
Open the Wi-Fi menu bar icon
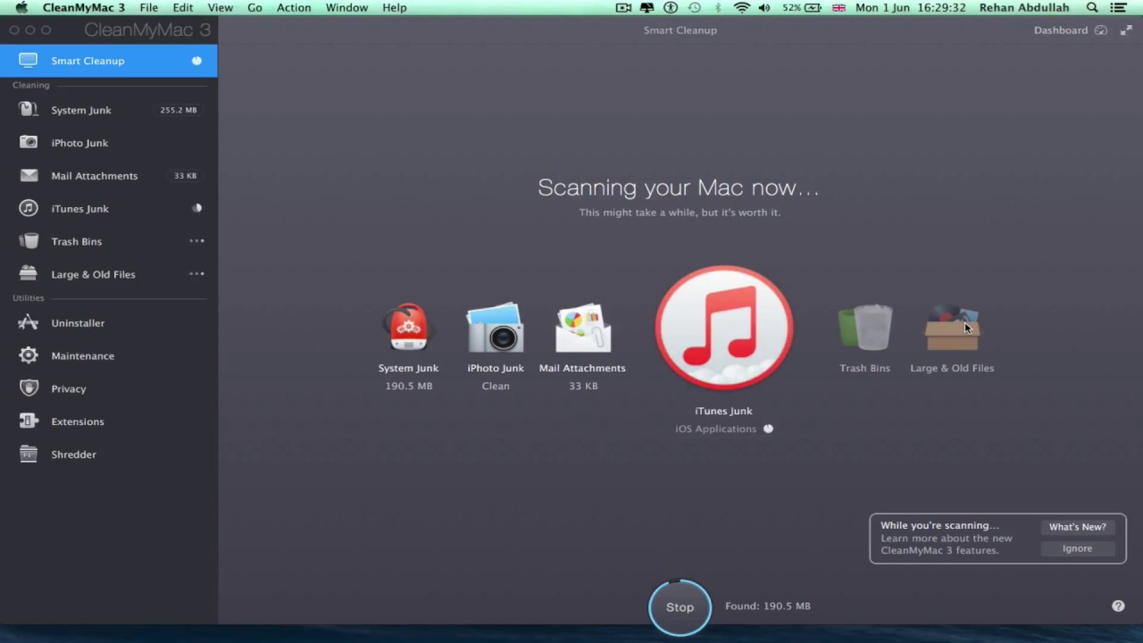741,7
